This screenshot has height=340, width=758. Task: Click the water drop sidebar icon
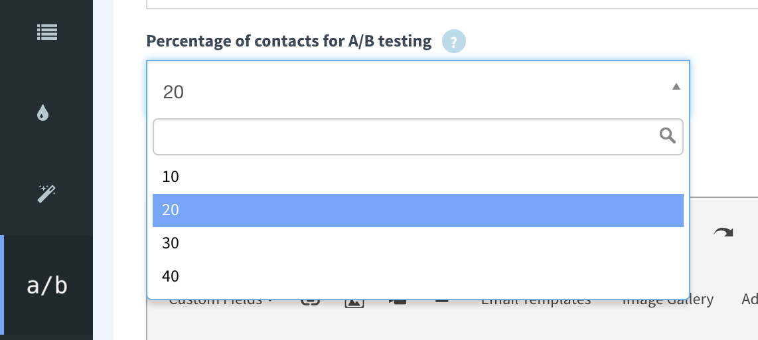pos(43,113)
